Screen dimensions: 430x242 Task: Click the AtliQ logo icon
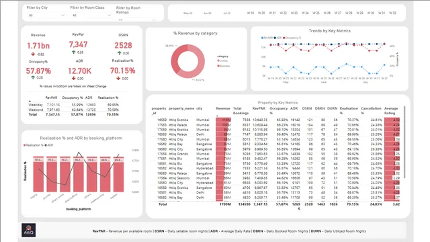pyautogui.click(x=28, y=230)
